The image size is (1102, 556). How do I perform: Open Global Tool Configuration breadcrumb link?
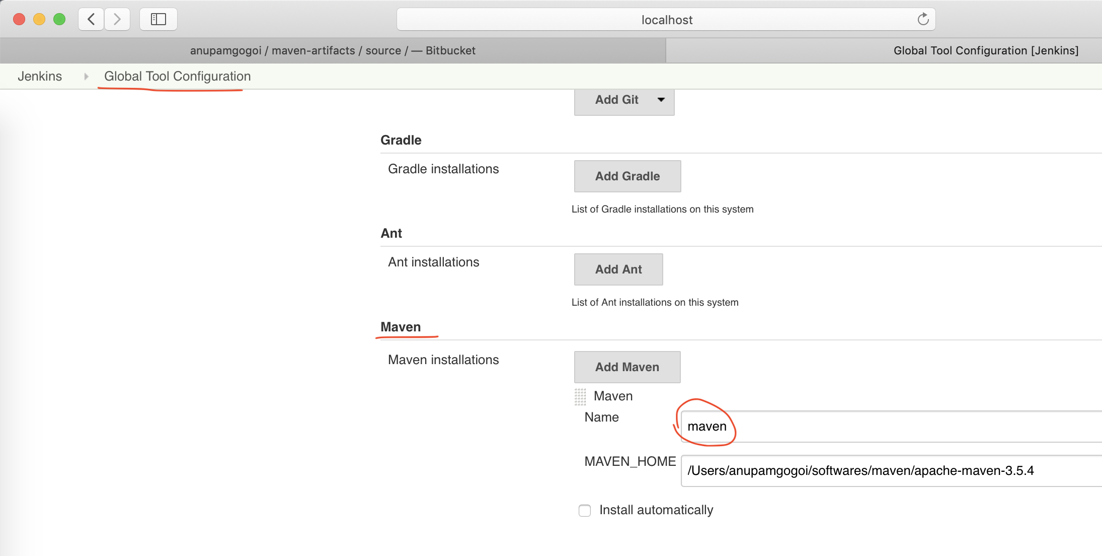point(177,77)
